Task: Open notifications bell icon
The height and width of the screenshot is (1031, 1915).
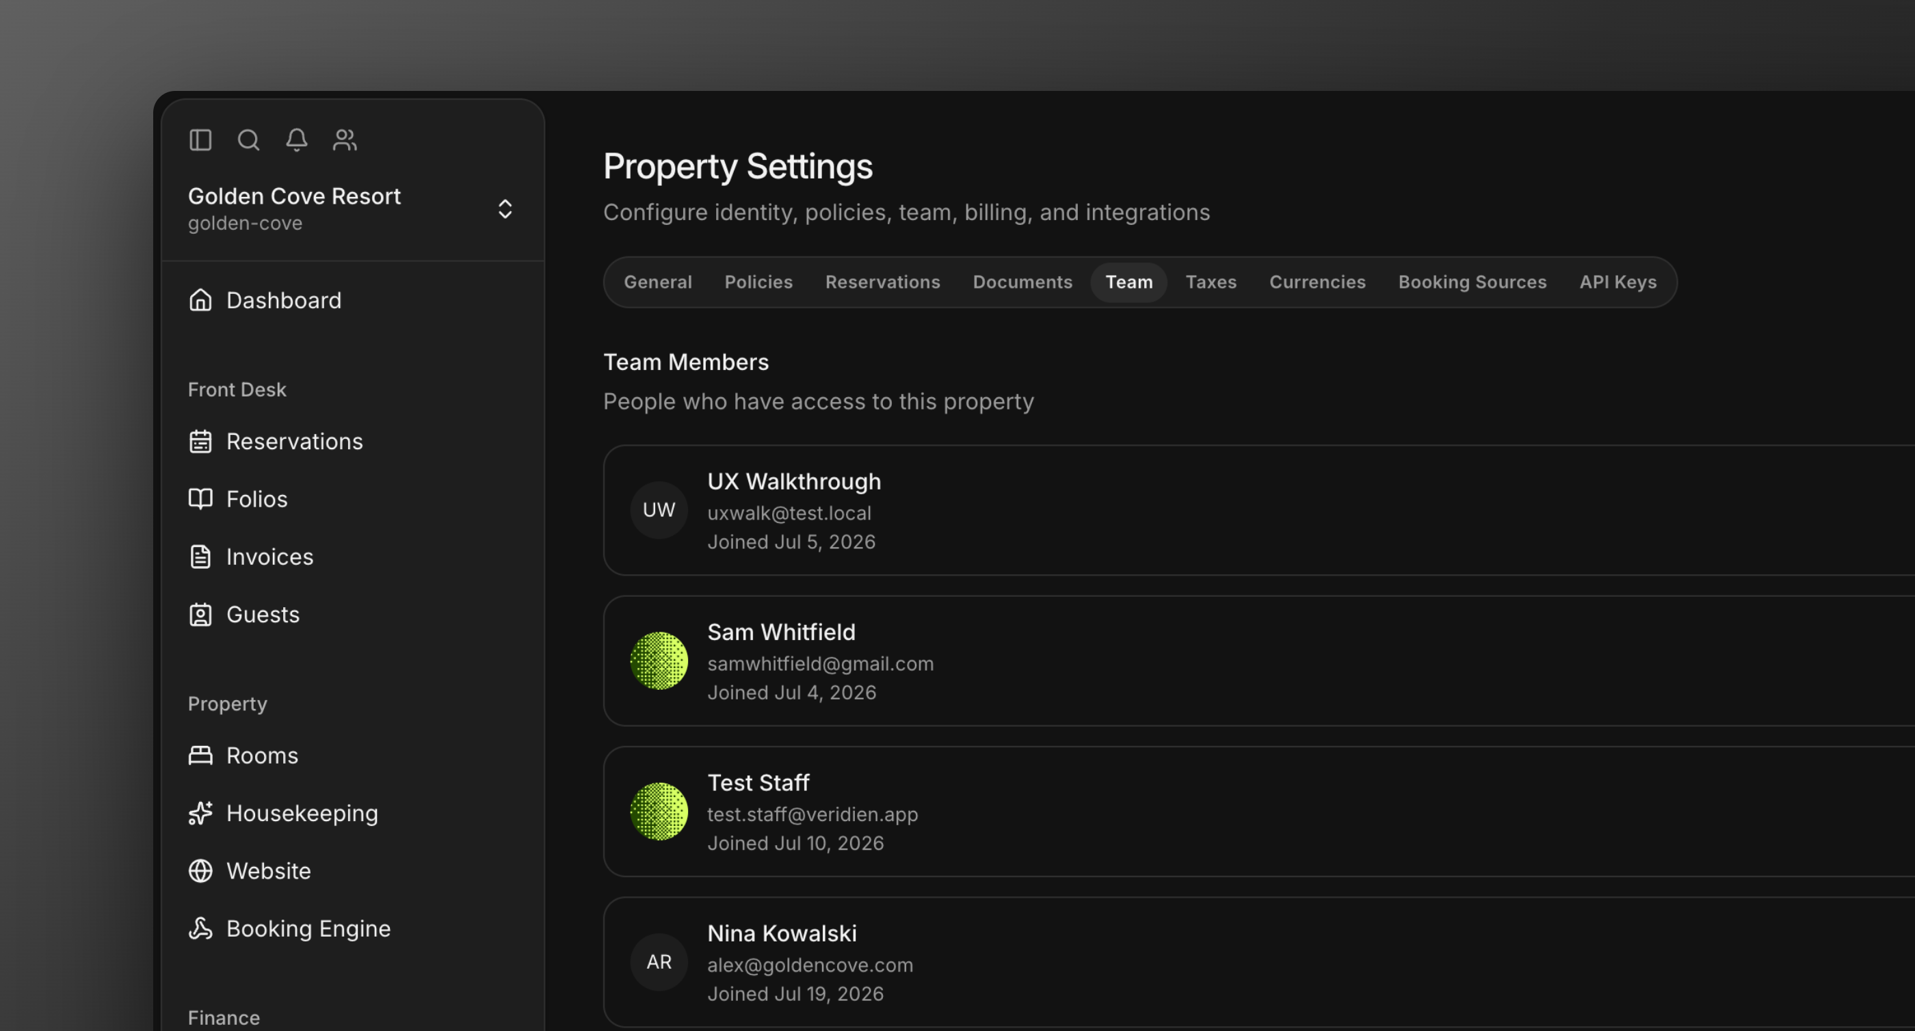Action: pos(297,139)
